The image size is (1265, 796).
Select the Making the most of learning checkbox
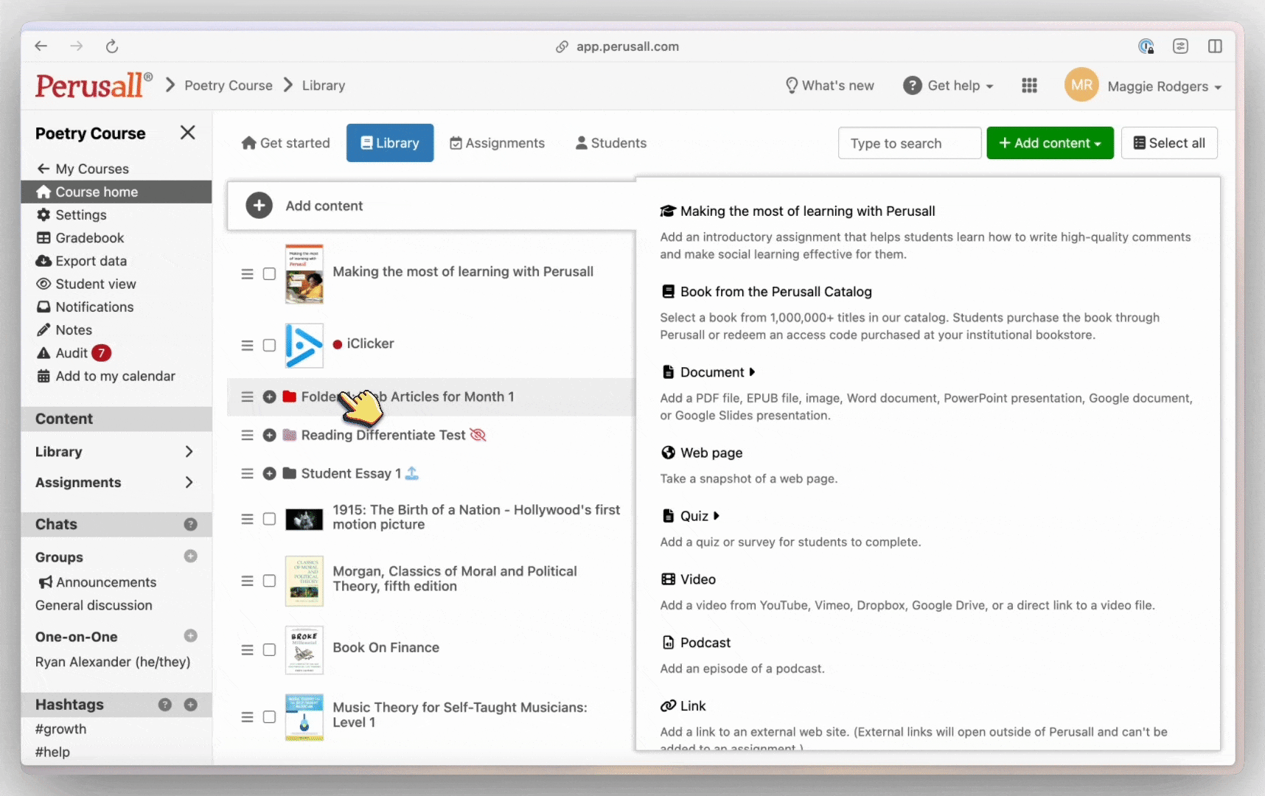[x=269, y=273]
